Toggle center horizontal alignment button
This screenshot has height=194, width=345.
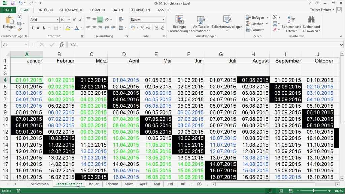click(94, 28)
